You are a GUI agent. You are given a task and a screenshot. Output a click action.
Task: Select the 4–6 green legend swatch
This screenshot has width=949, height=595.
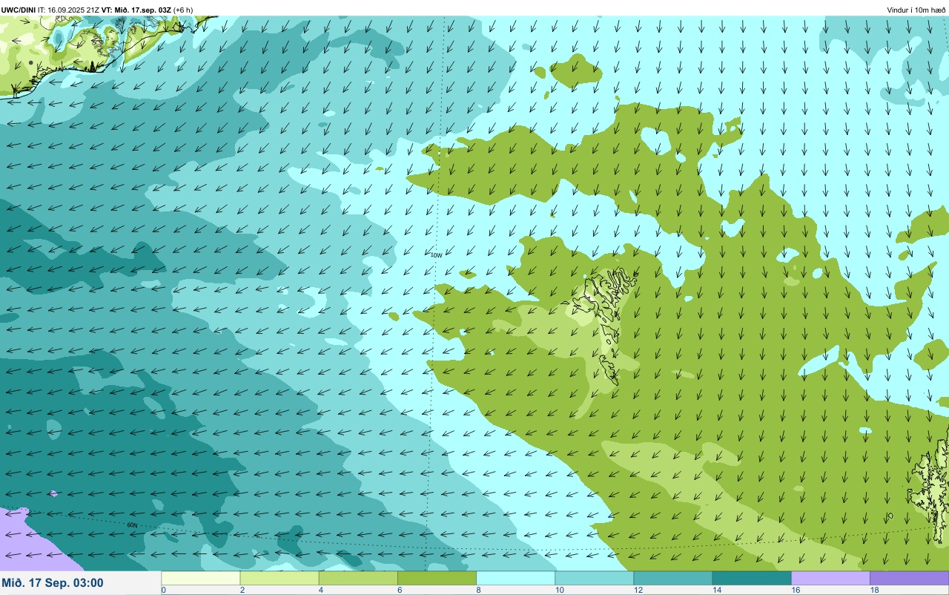tap(358, 578)
